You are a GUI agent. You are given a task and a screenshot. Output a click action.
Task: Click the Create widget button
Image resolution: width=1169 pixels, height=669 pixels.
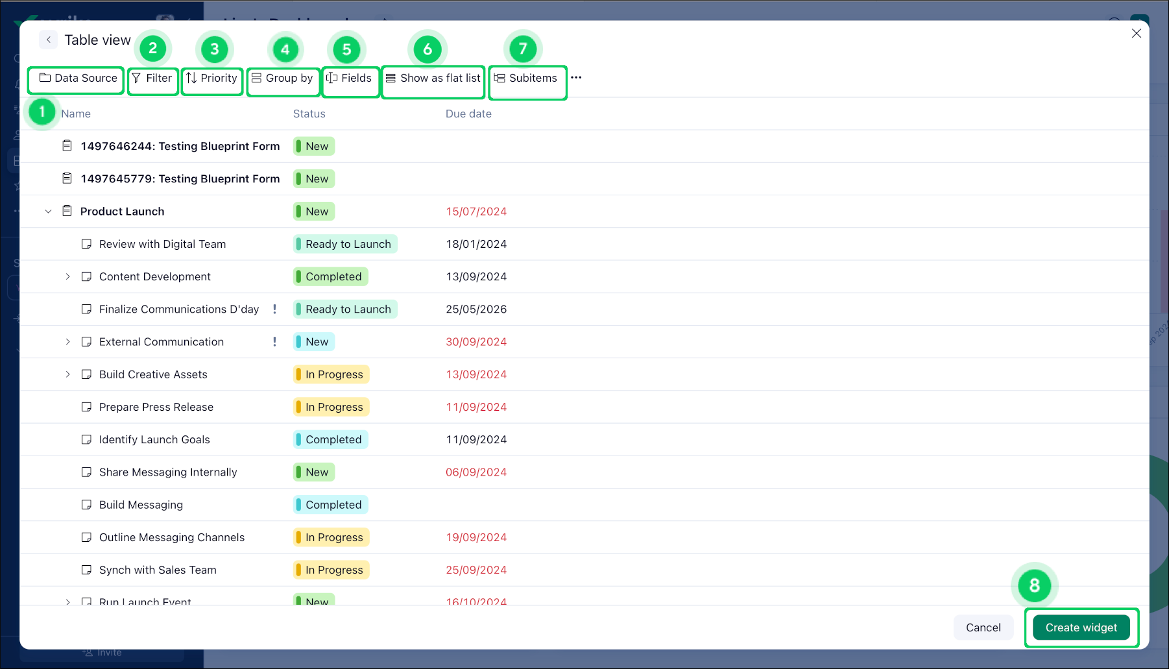tap(1080, 627)
